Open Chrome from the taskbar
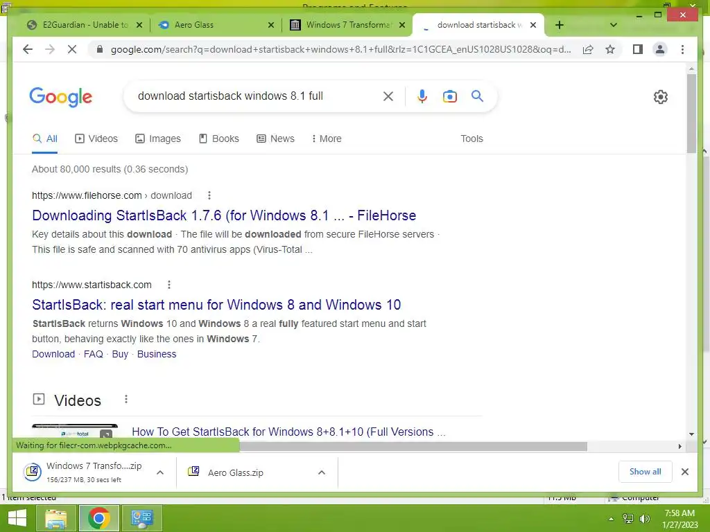 pos(99,518)
